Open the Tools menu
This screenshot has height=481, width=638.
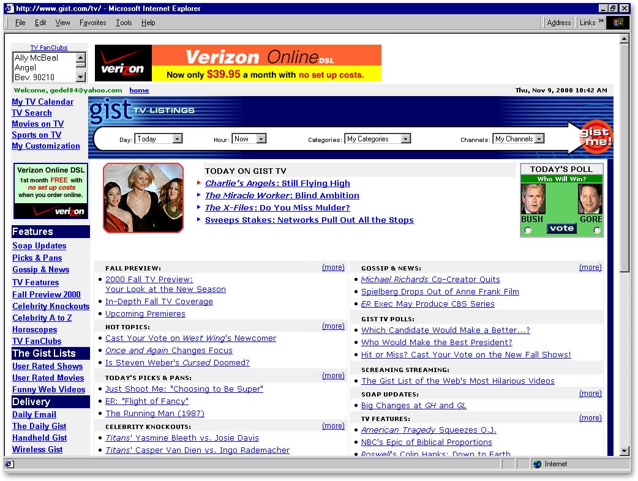point(124,23)
